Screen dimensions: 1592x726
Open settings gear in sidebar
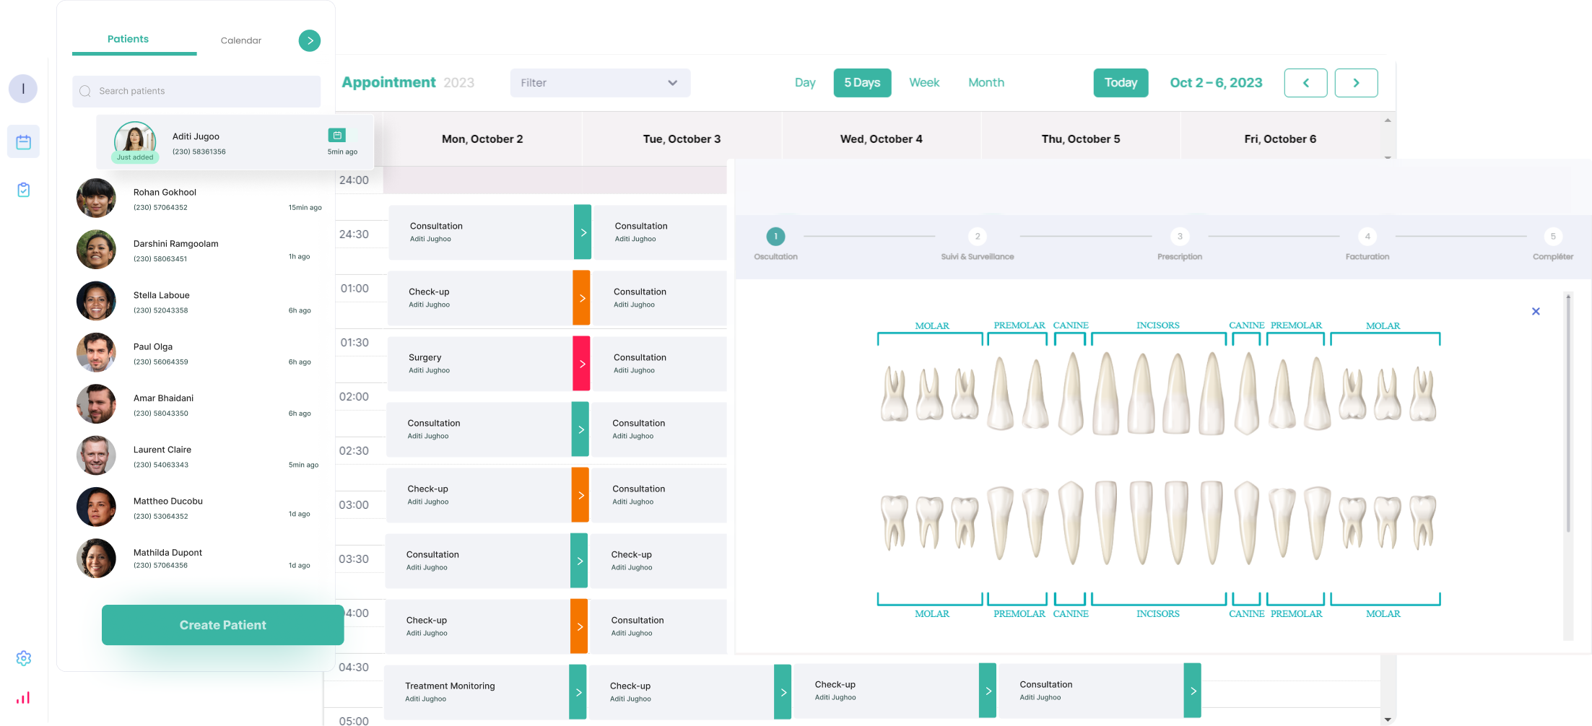pyautogui.click(x=23, y=658)
